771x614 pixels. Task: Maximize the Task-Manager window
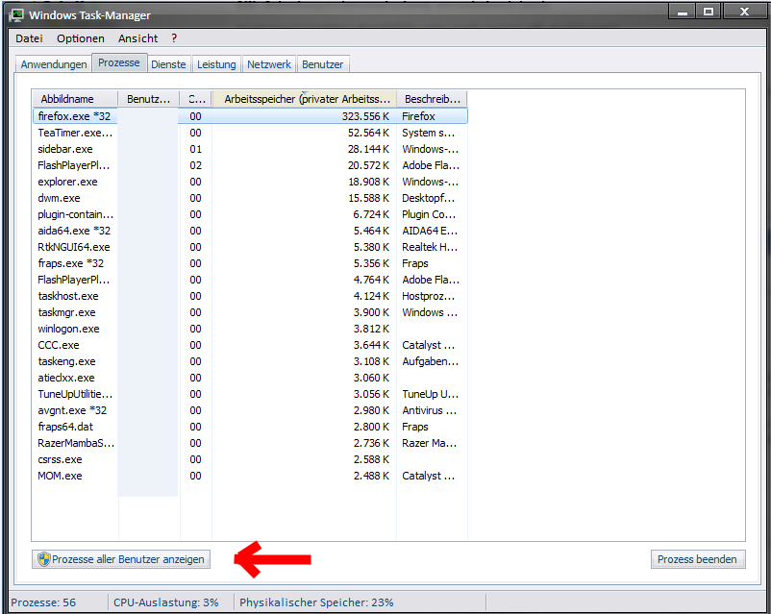pos(709,12)
